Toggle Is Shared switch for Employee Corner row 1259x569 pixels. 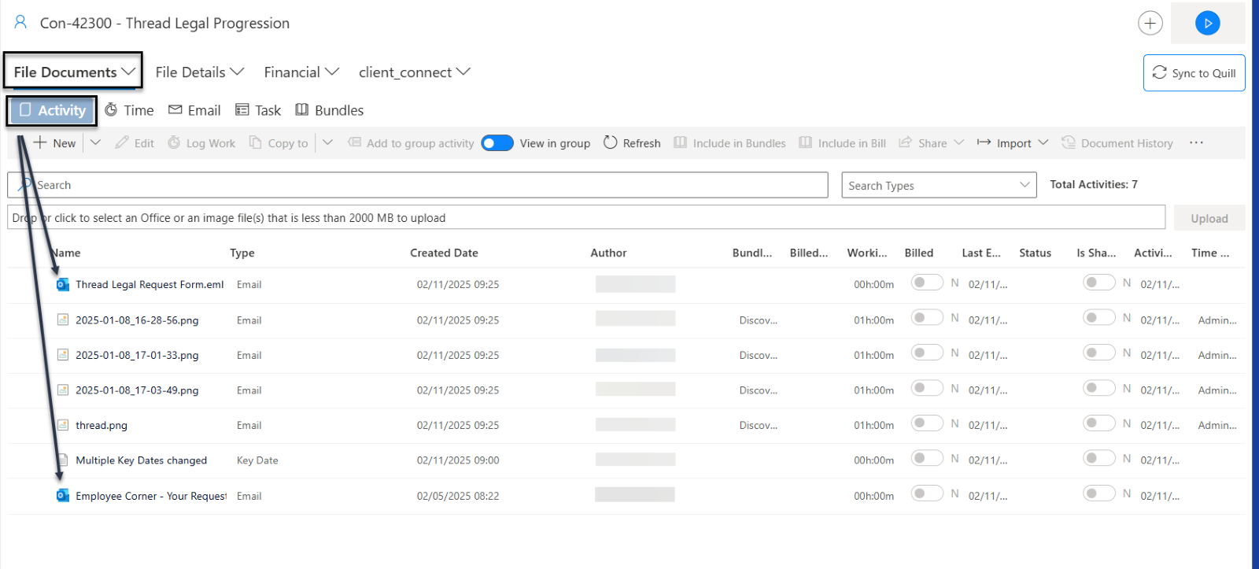click(x=1099, y=493)
